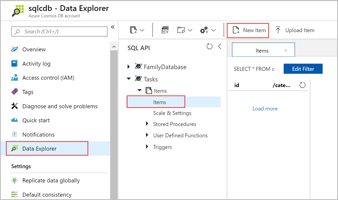The height and width of the screenshot is (200, 338).
Task: Collapse the left navigation menu
Action: tap(113, 27)
